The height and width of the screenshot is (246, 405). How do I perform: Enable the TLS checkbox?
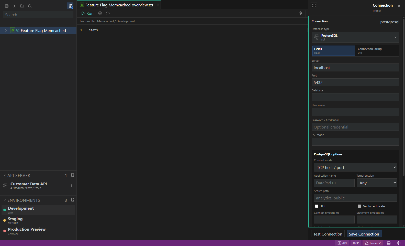317,206
